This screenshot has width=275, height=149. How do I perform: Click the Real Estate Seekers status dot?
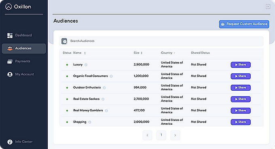tap(67, 99)
